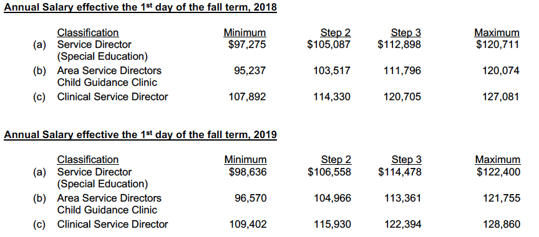Click the 111,796 Step 3 value
539x237 pixels.
402,71
